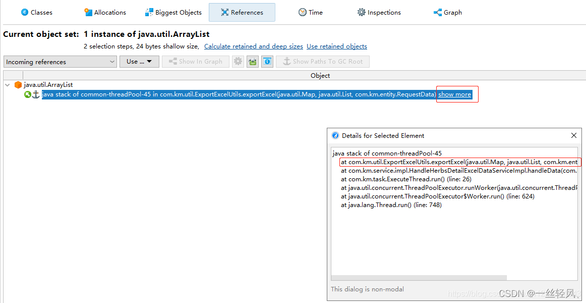Click the Show In Graph button
This screenshot has height=303, width=586.
195,62
